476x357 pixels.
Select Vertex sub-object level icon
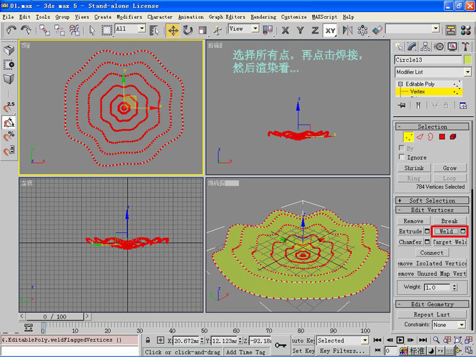coord(408,137)
